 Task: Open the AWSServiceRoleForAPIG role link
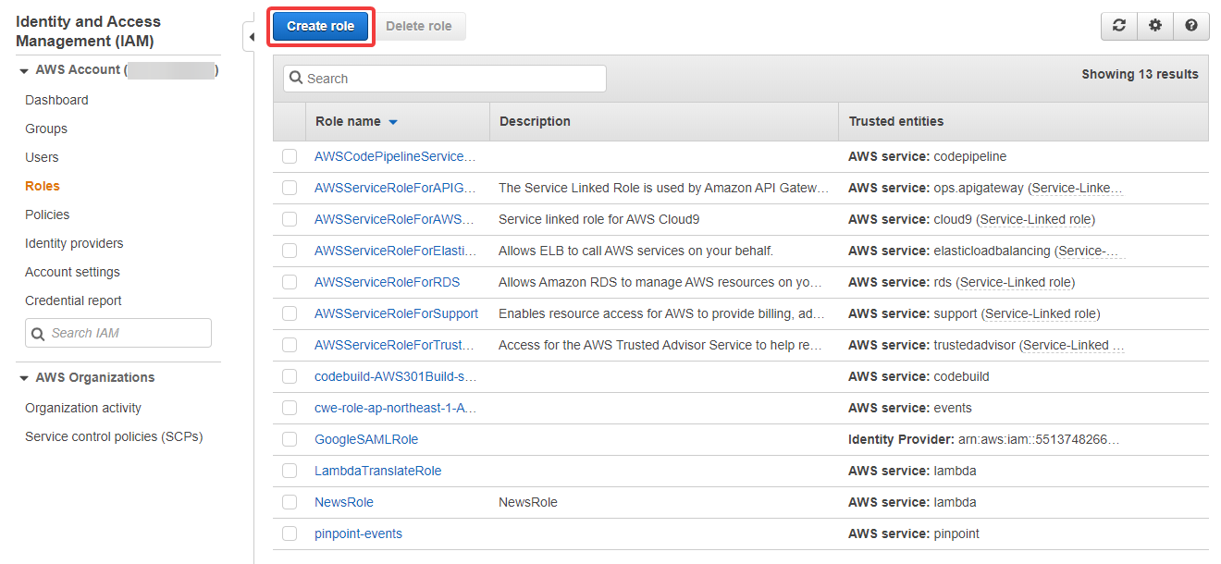pos(395,188)
